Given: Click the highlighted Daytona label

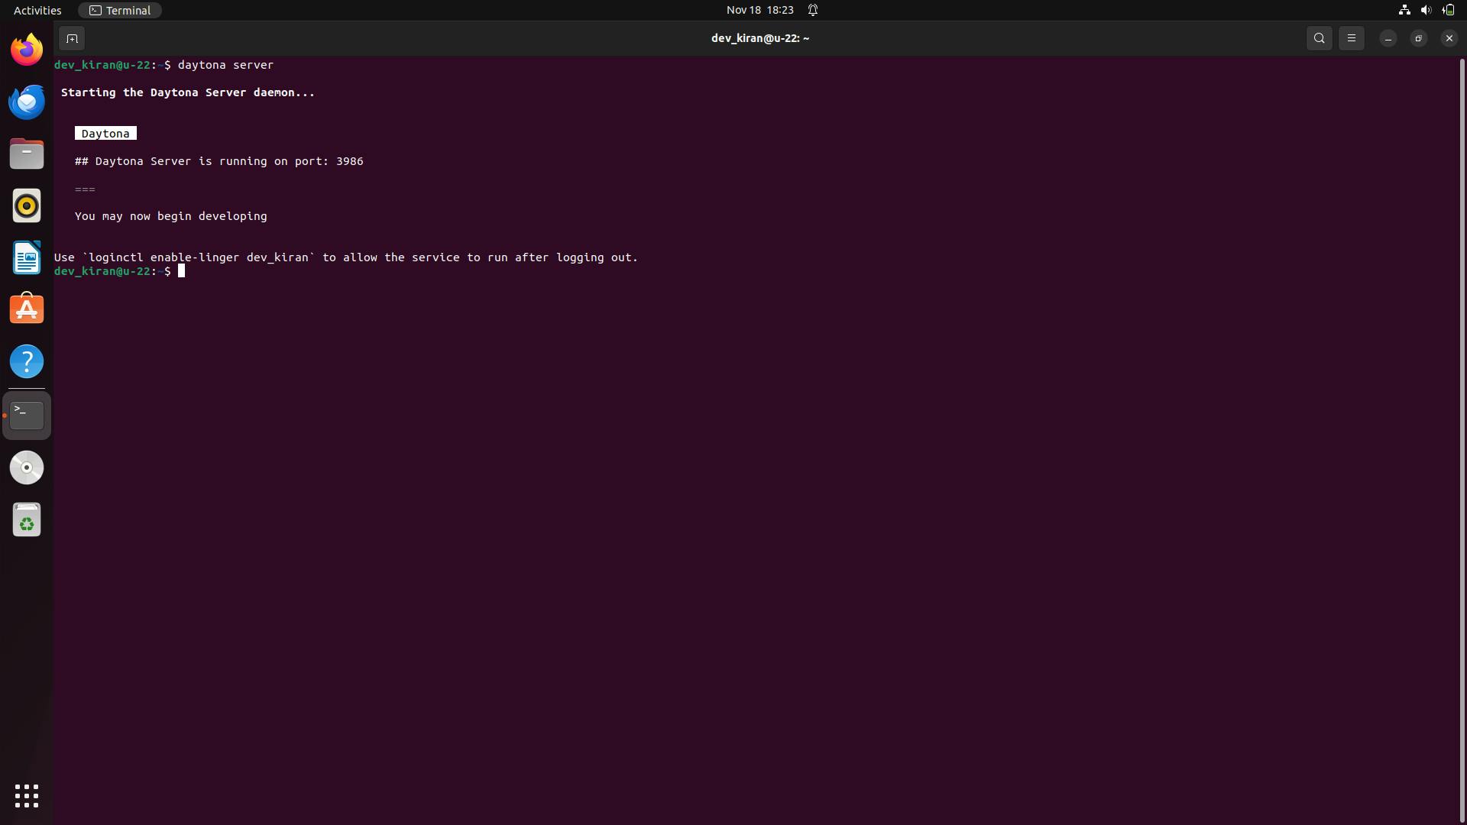Looking at the screenshot, I should pyautogui.click(x=105, y=134).
